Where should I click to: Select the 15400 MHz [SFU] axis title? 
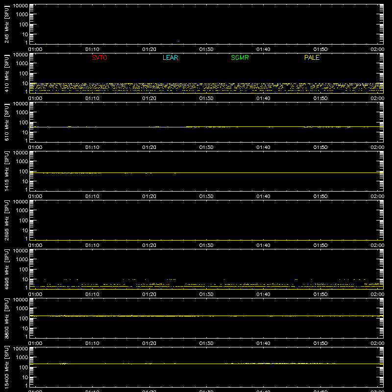(6, 367)
